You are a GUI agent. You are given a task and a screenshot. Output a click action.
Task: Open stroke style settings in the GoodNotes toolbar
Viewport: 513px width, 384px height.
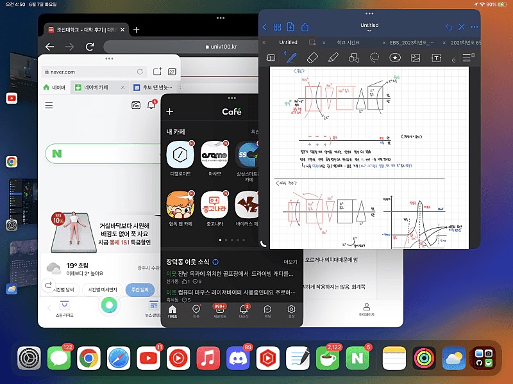click(468, 58)
